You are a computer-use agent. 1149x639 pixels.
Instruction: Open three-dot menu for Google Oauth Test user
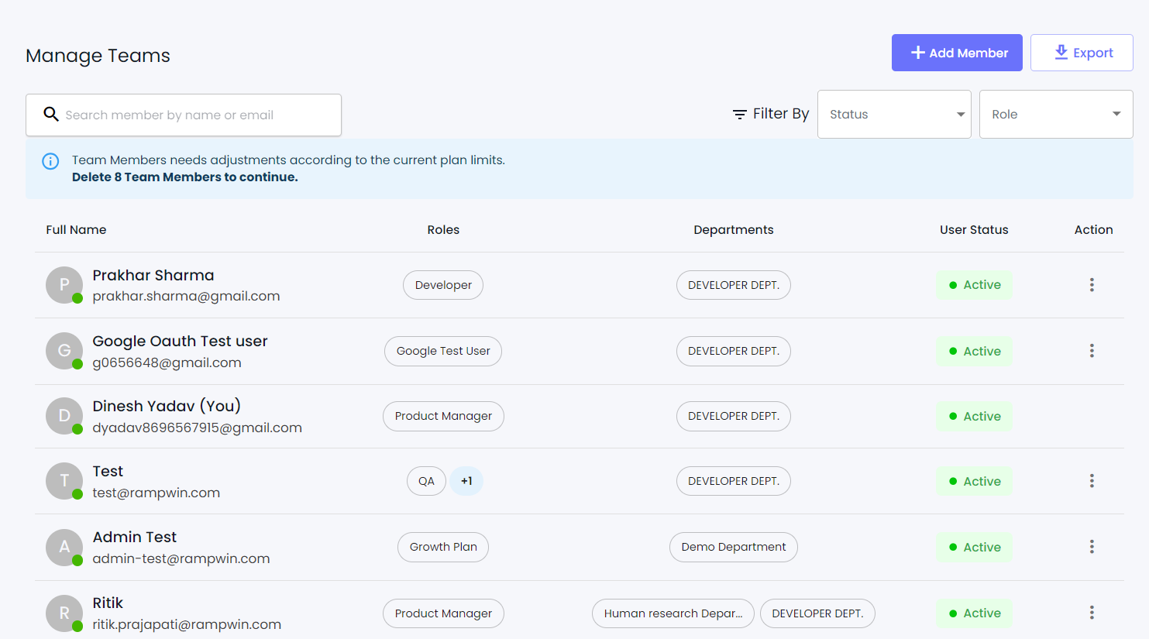coord(1092,351)
